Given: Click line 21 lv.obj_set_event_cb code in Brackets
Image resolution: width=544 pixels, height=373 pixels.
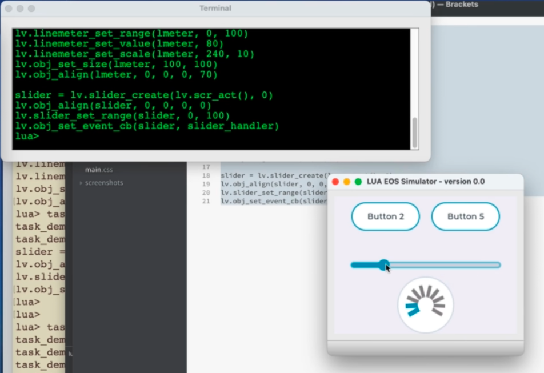Looking at the screenshot, I should (273, 201).
